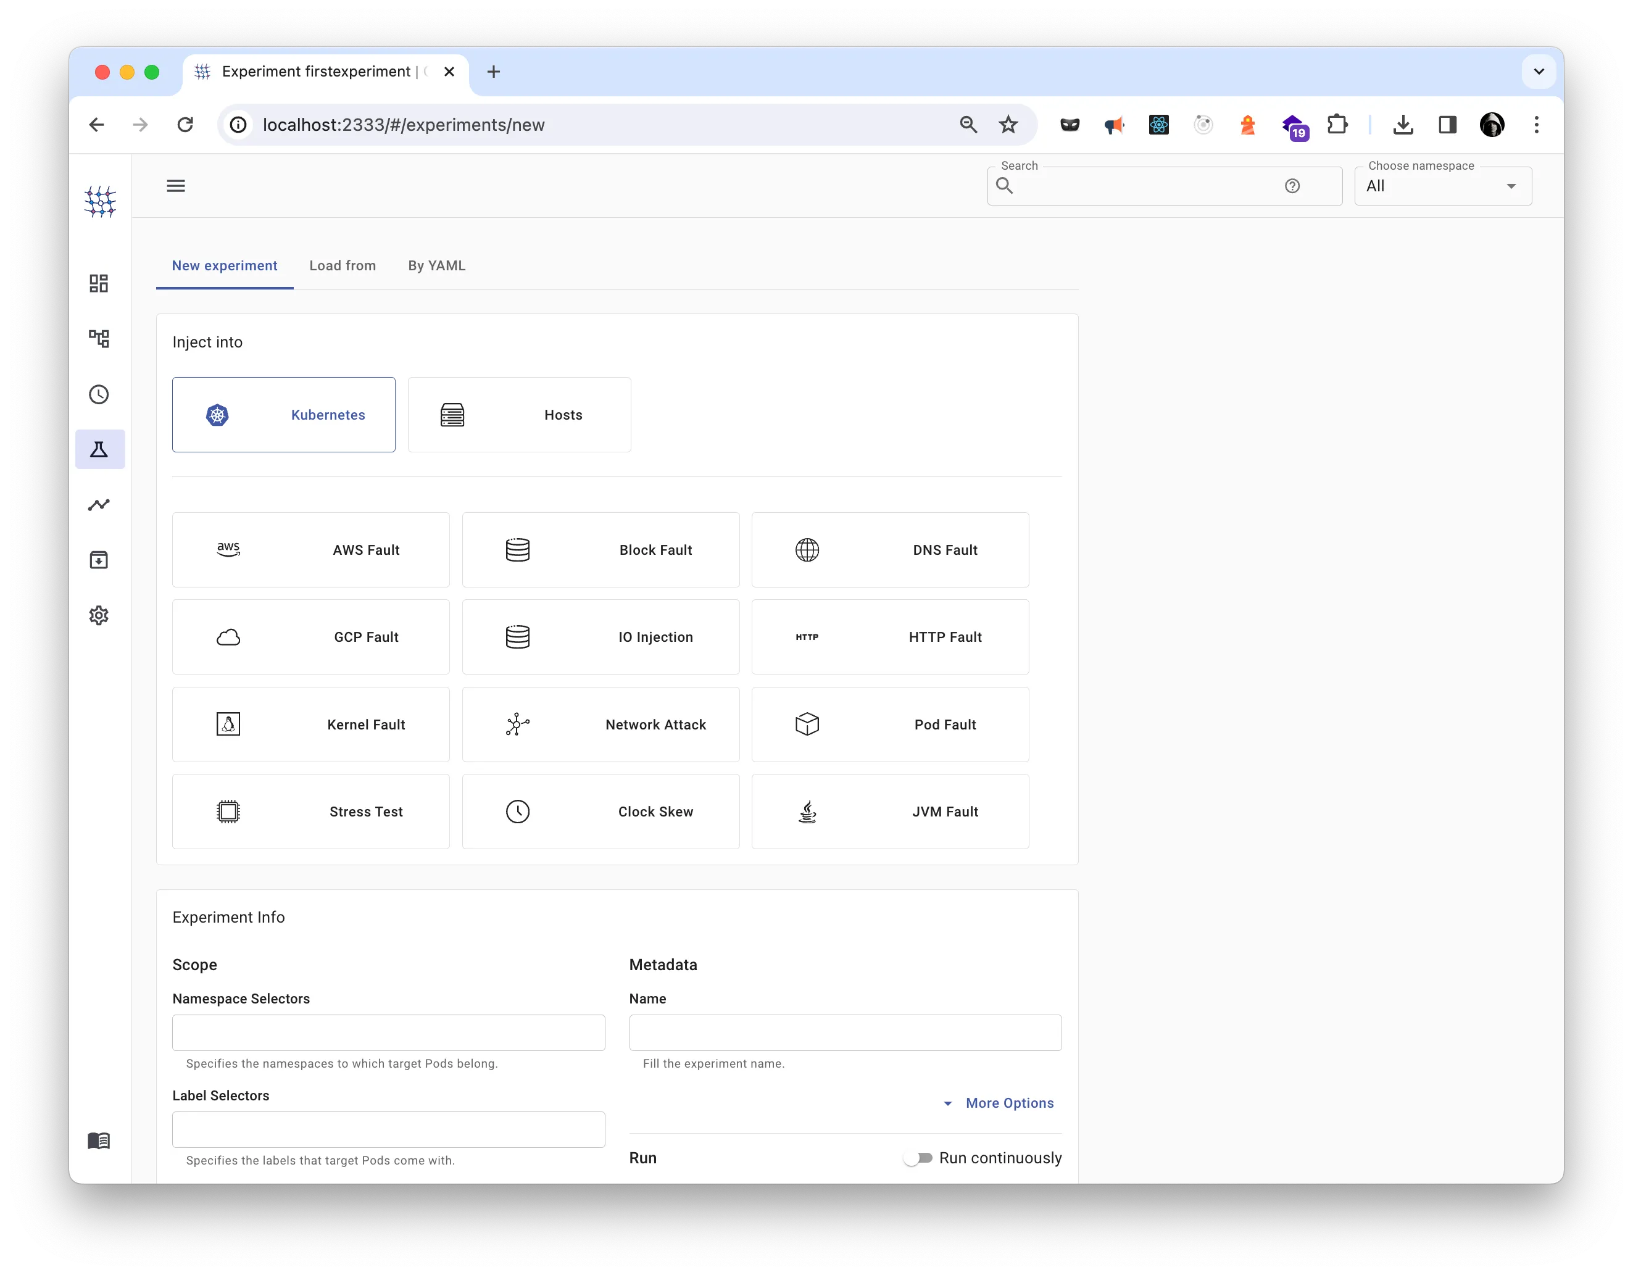Enable Kubernetes injection target
This screenshot has width=1633, height=1275.
284,413
